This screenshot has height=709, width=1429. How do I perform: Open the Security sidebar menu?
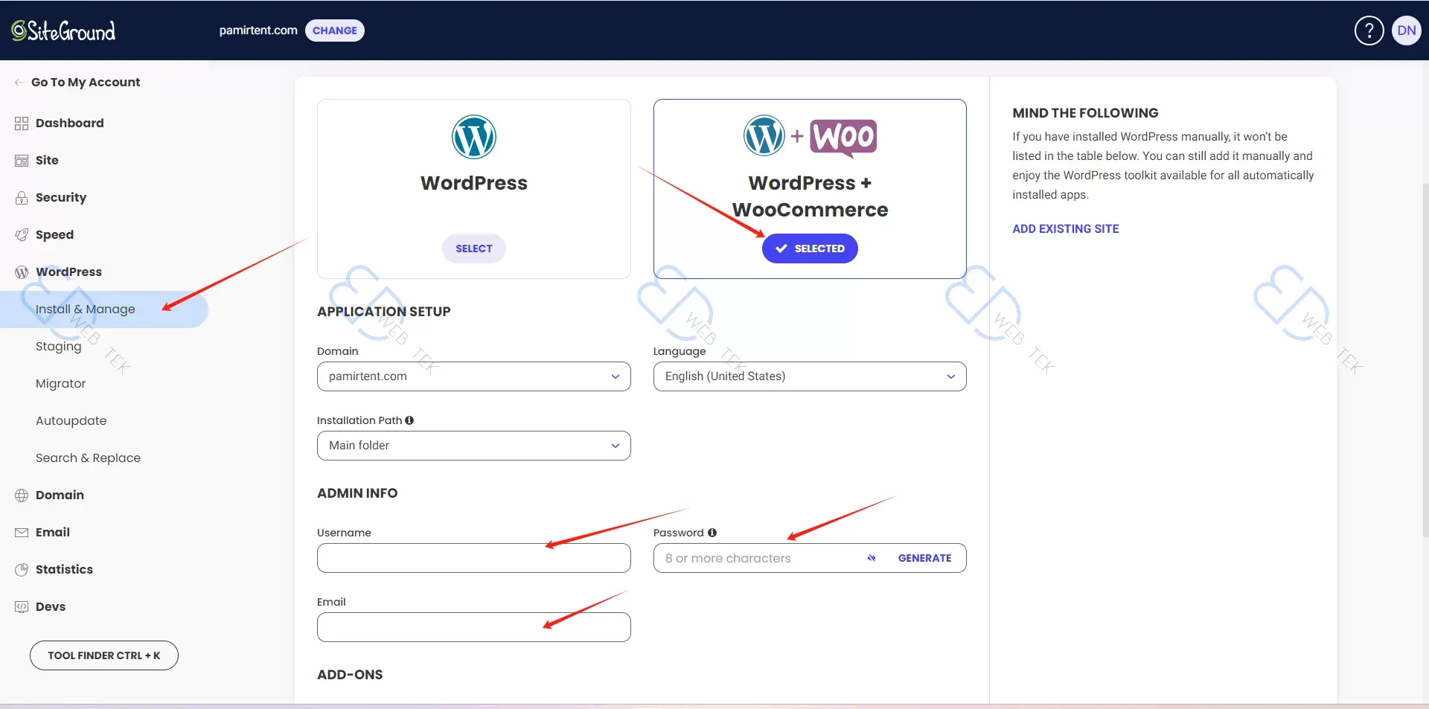pos(61,198)
